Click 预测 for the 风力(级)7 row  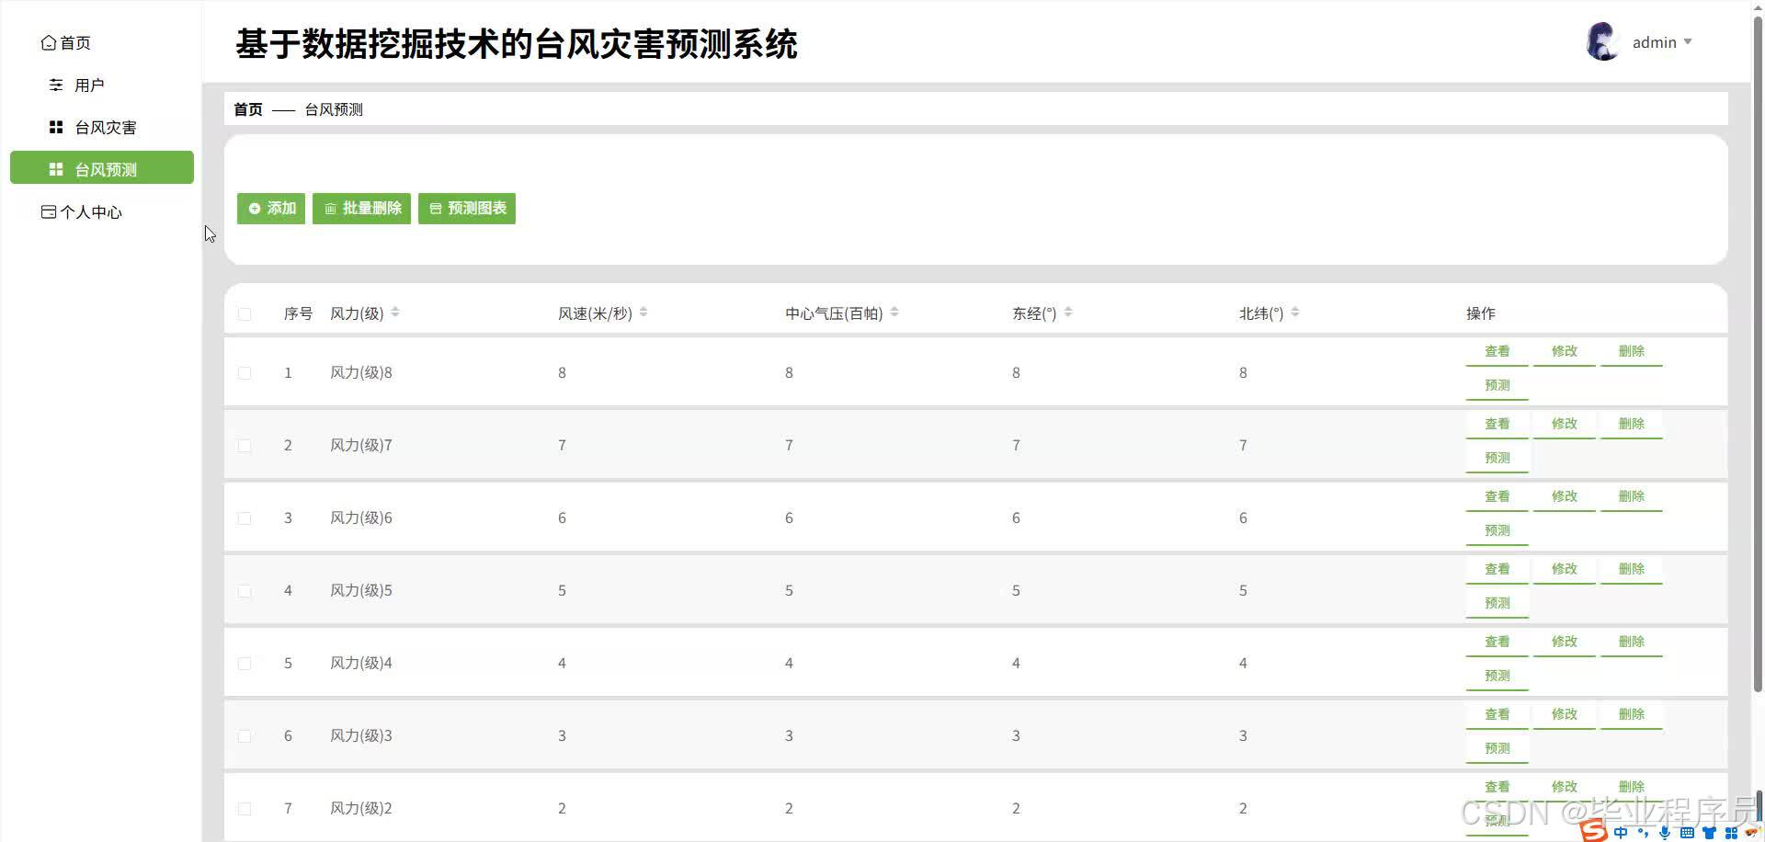pos(1497,458)
